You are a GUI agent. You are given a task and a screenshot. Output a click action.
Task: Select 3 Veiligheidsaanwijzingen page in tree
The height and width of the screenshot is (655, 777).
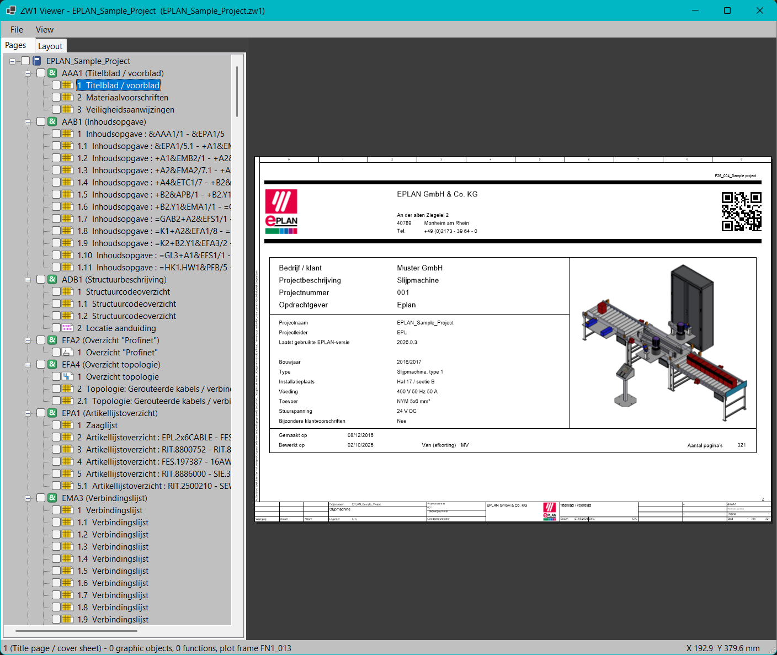126,110
